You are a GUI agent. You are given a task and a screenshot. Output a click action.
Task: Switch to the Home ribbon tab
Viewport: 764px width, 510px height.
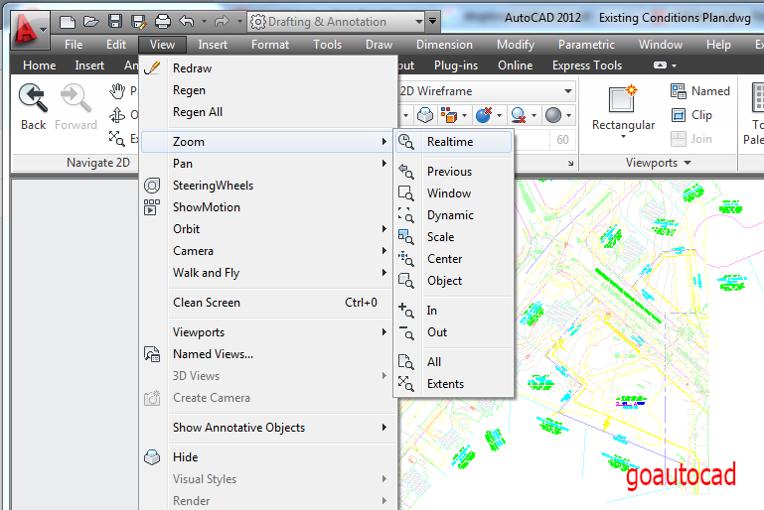coord(40,65)
